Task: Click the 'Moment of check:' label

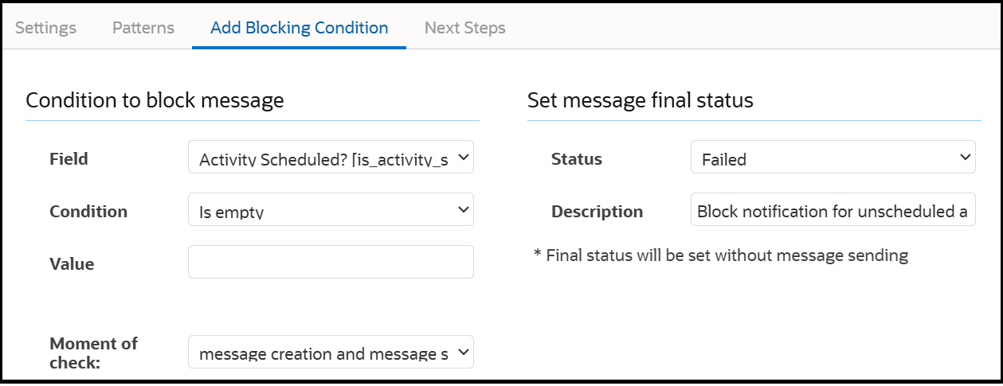Action: tap(93, 353)
